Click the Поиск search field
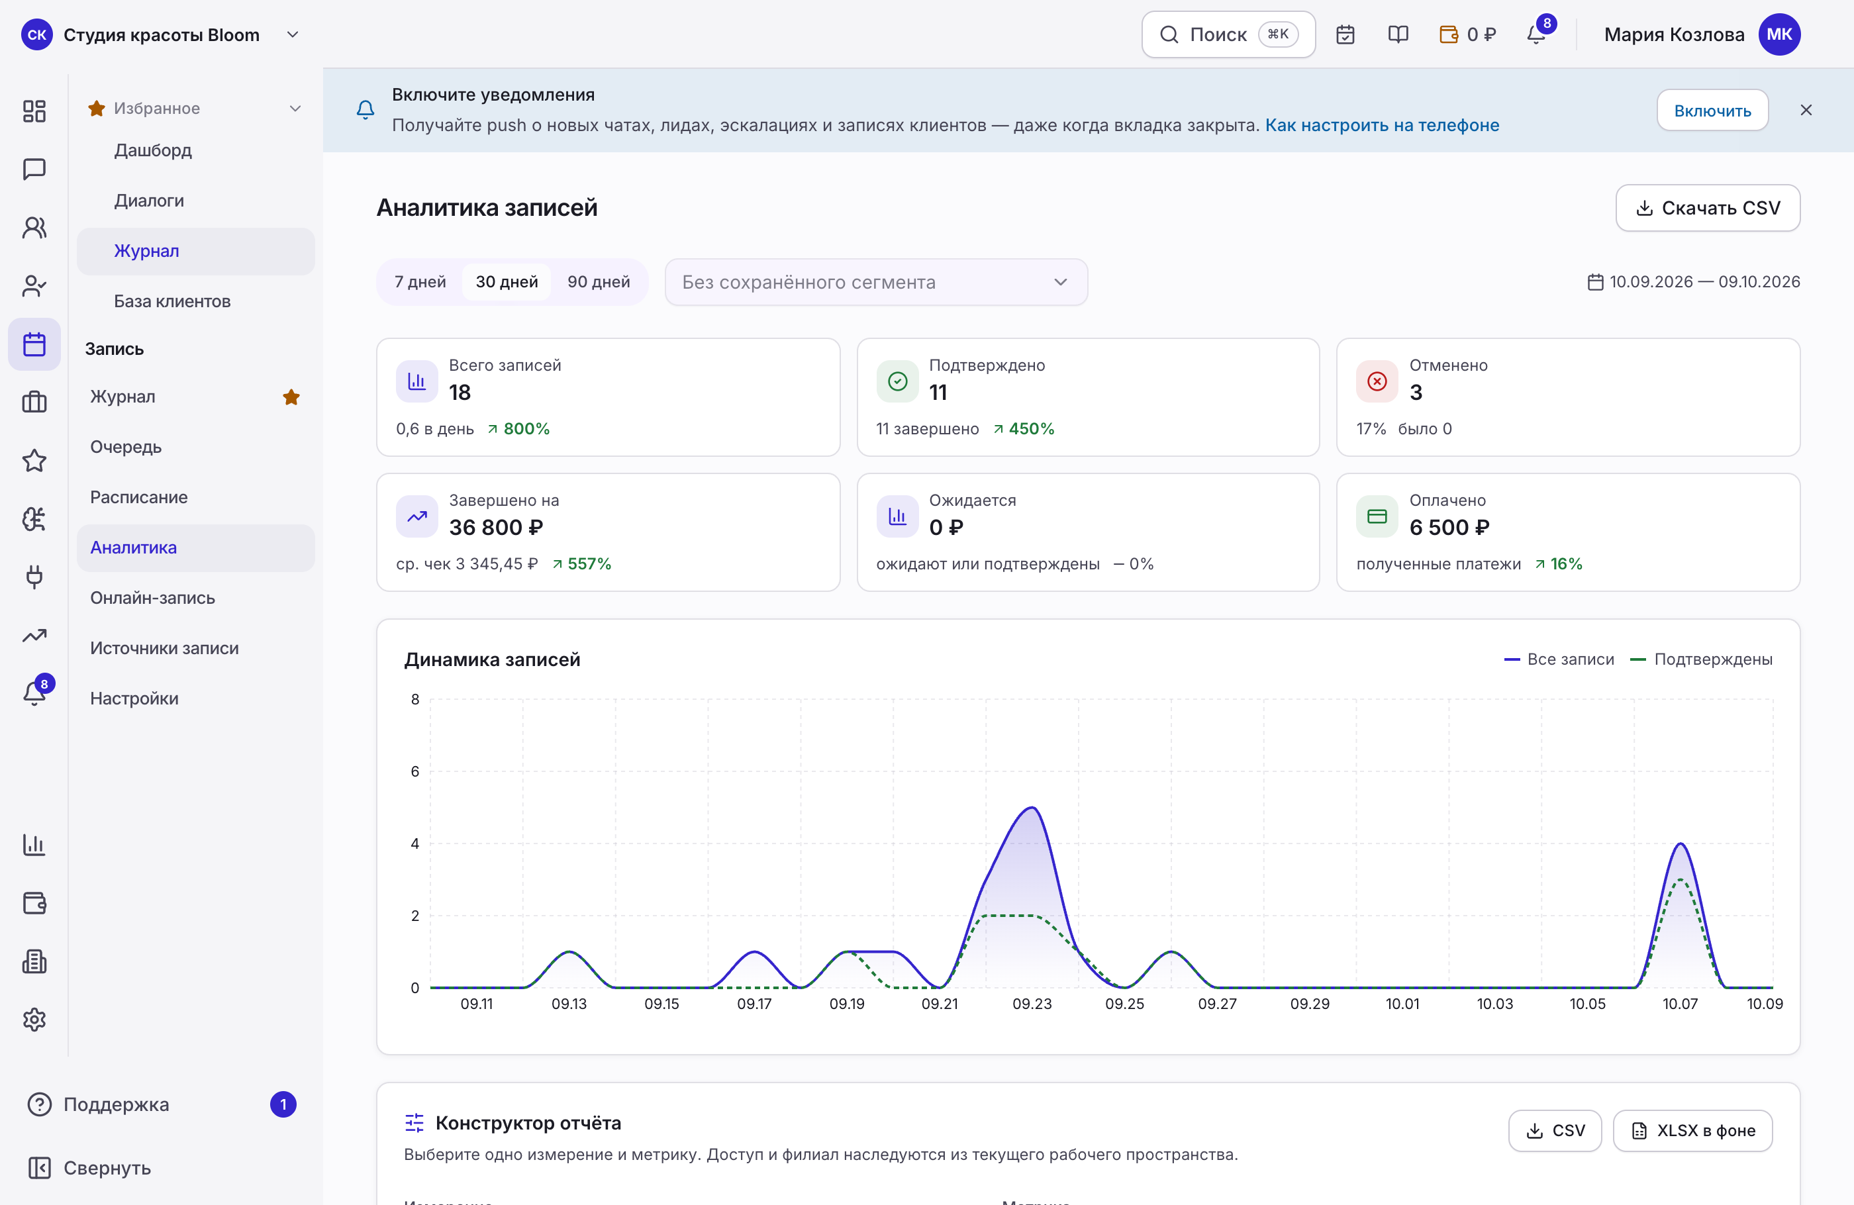 [x=1228, y=34]
